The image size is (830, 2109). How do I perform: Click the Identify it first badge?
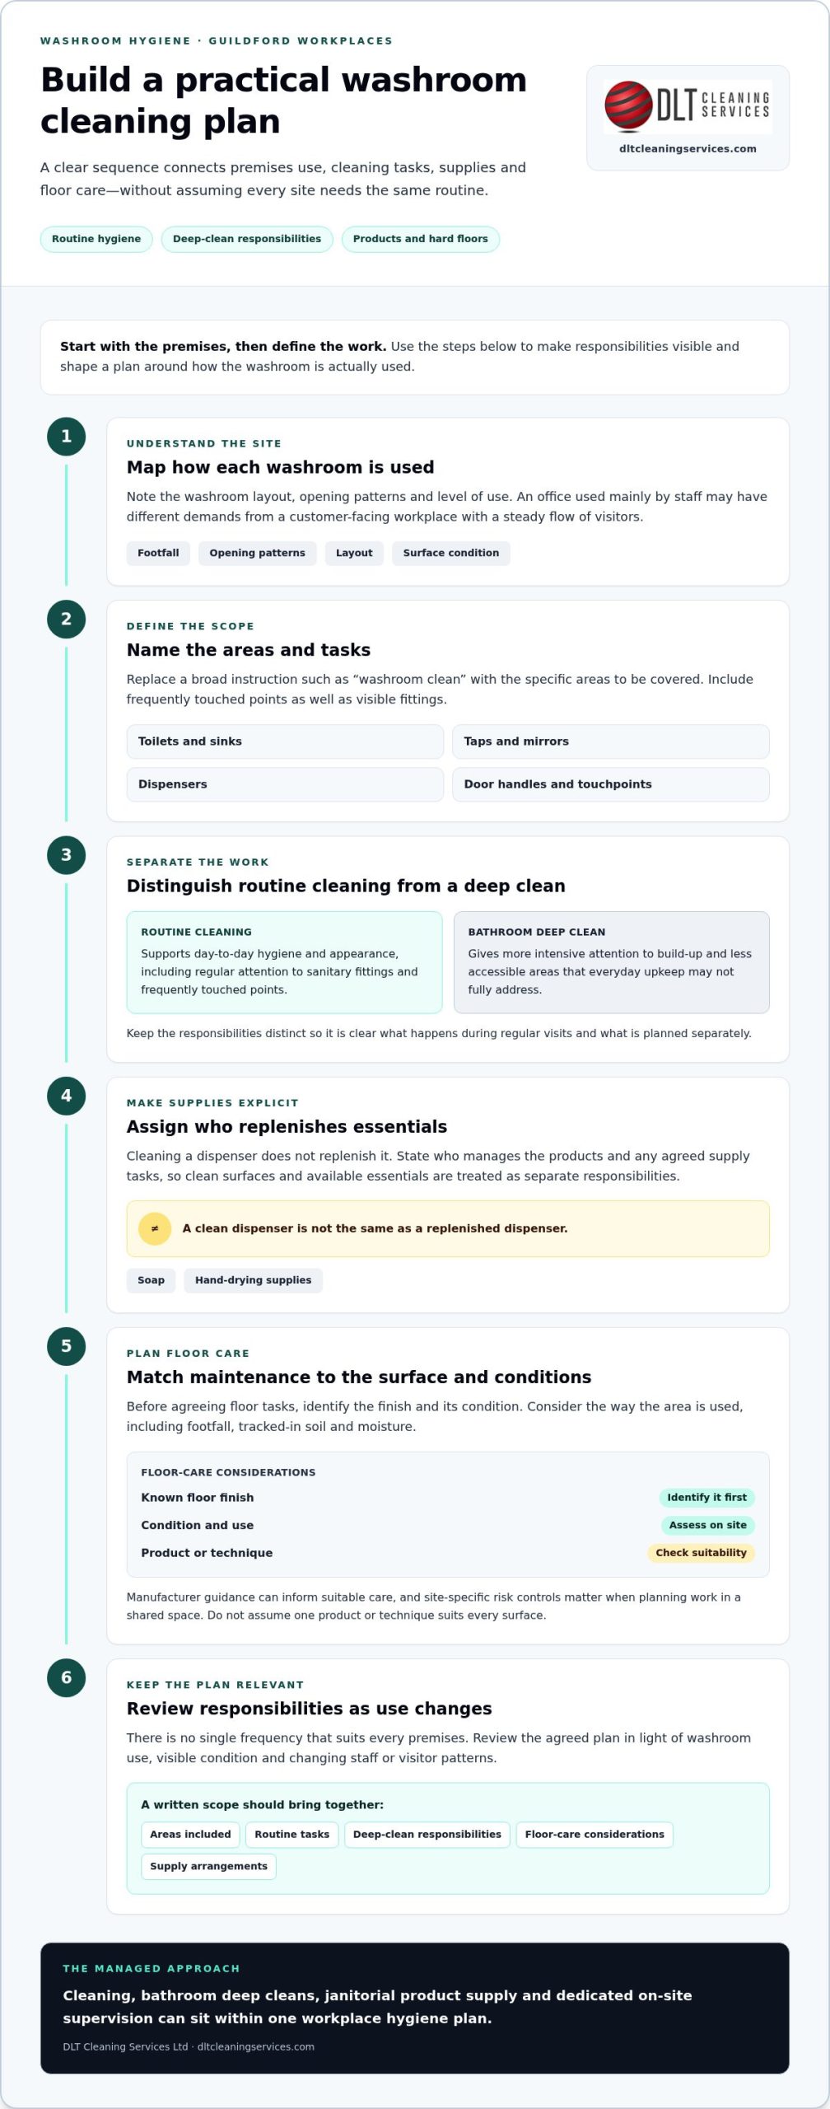coord(706,1498)
